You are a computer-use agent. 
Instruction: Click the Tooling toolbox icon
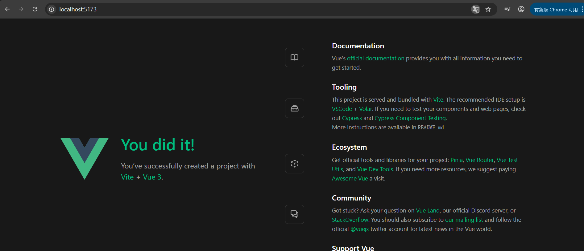tap(295, 108)
